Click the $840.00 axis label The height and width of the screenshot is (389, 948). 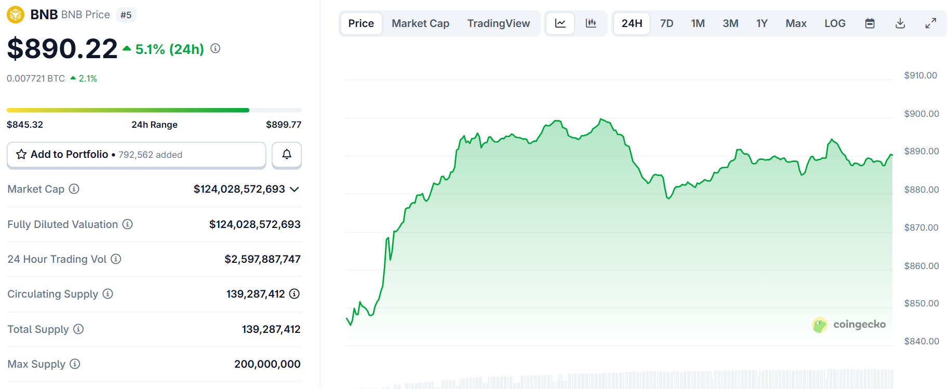pos(922,341)
